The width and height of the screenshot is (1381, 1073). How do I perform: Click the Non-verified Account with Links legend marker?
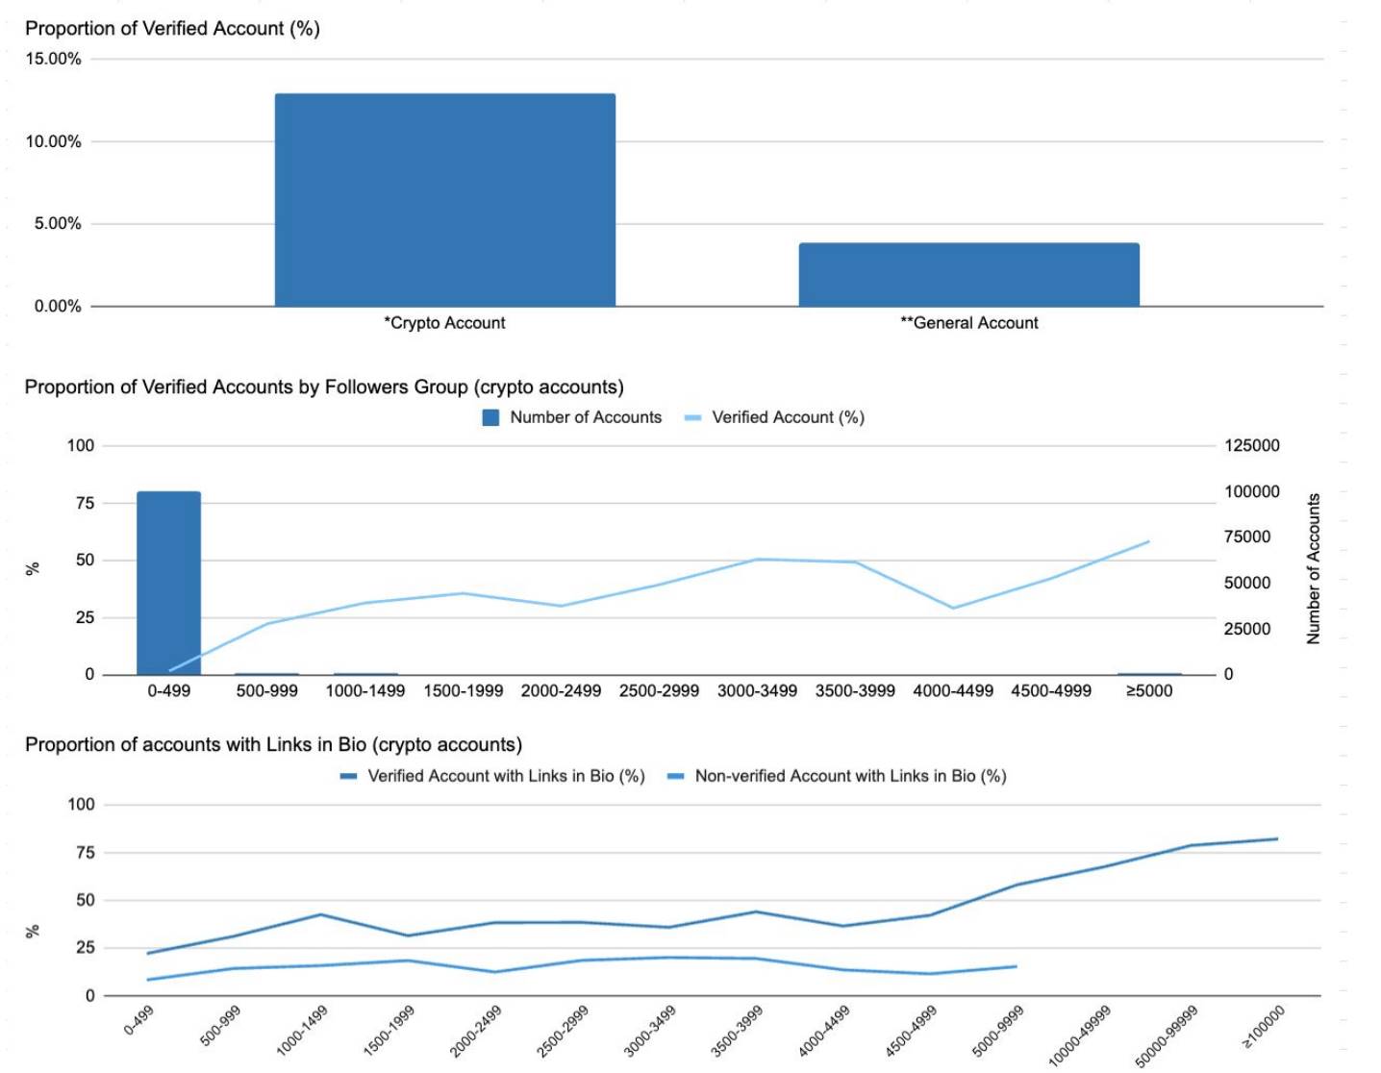point(676,776)
